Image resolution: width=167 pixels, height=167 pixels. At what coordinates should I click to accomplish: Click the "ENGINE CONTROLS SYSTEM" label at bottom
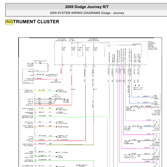point(82,166)
